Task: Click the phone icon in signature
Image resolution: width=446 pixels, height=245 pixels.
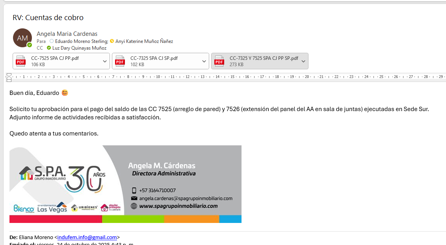Action: (x=134, y=190)
